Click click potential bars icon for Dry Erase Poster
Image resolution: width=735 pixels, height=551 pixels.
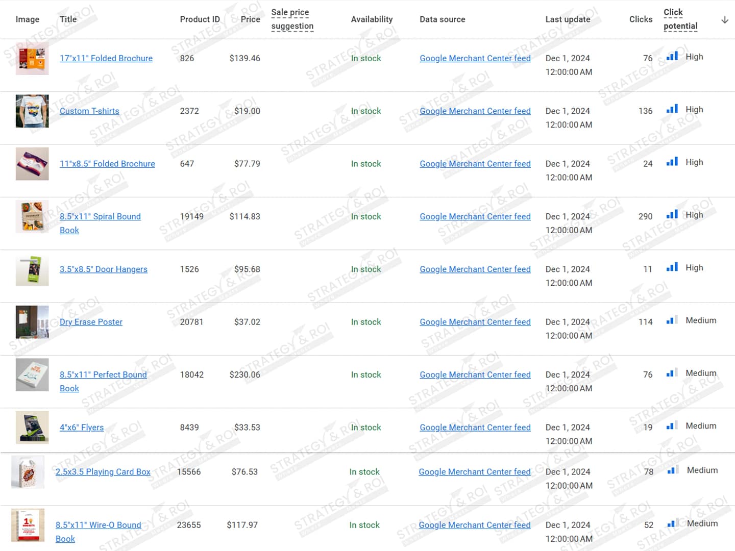(x=672, y=320)
